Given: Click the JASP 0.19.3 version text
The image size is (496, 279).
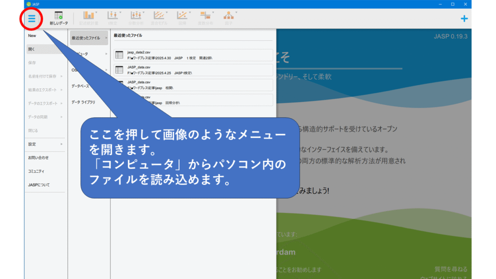Looking at the screenshot, I should (450, 36).
